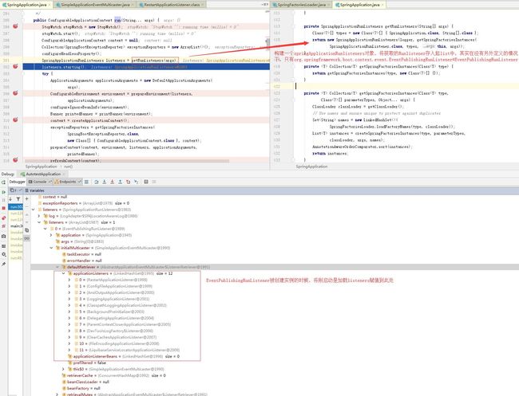Toggle breakpoint on refreshContext line

tap(15, 160)
